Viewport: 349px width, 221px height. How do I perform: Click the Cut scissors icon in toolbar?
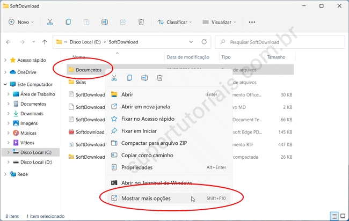50,22
